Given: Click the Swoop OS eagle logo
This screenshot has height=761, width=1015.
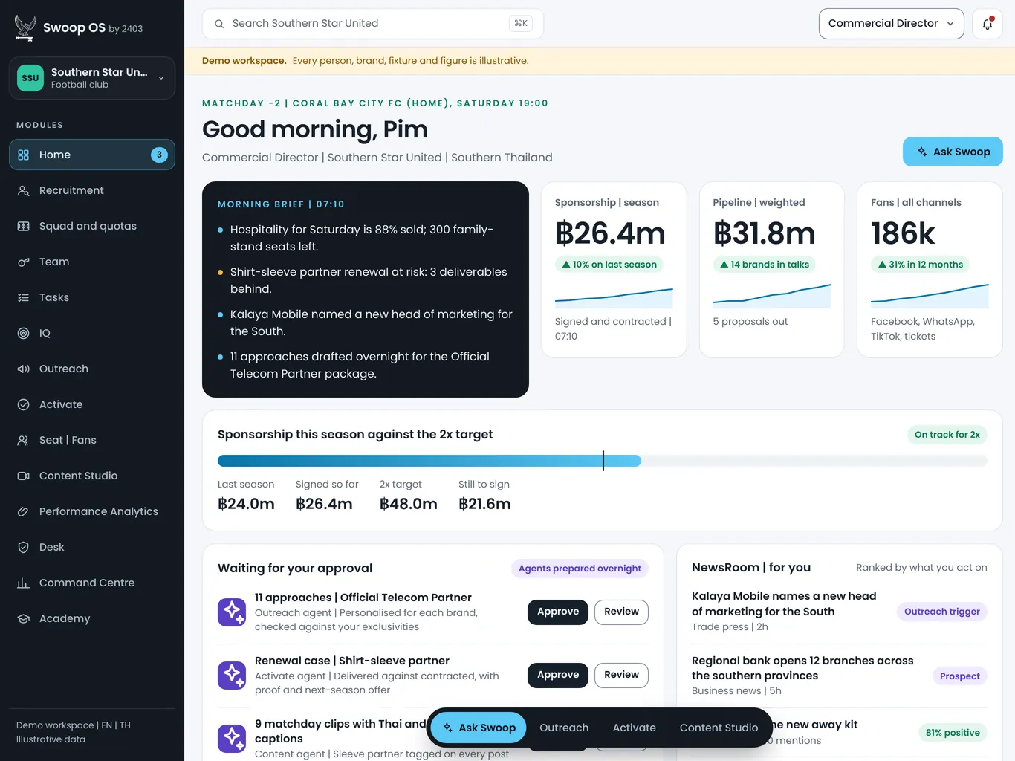Looking at the screenshot, I should [x=25, y=27].
